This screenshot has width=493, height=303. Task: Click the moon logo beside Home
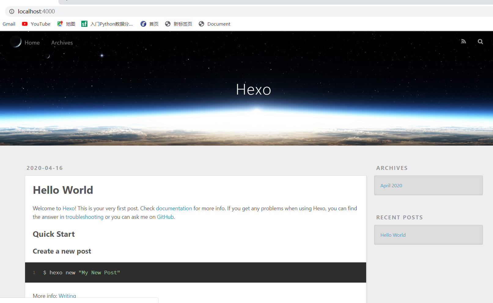click(x=15, y=41)
